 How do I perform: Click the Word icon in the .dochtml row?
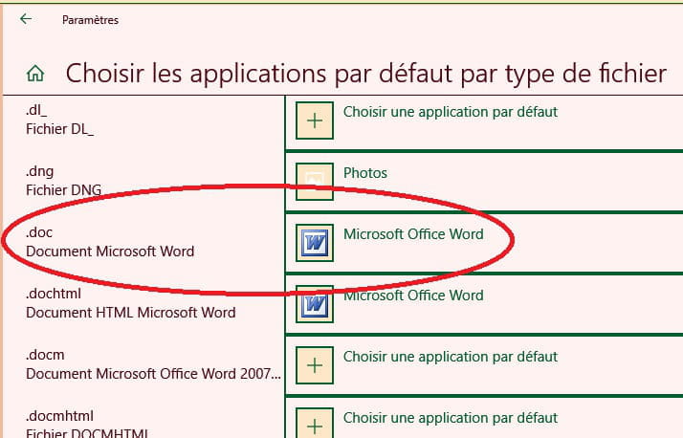tap(315, 304)
